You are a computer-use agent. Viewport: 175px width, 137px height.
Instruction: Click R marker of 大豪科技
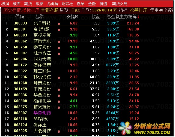tap(59, 132)
